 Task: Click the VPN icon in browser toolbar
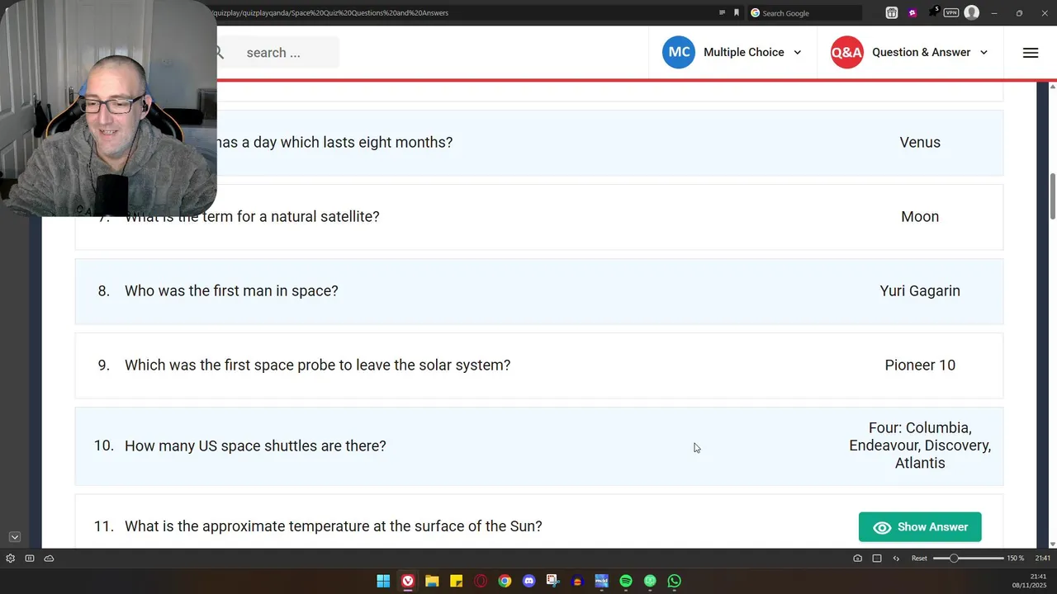pos(951,12)
